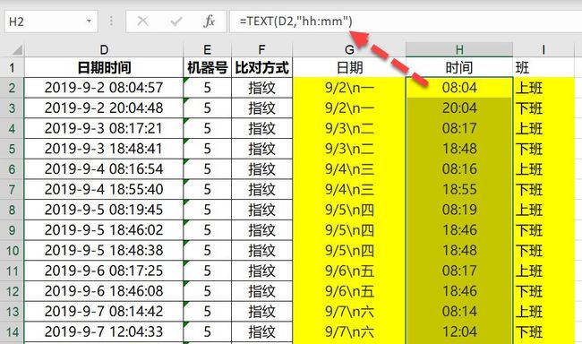Select cell 2019-9-3 08:17:21
582x344 pixels.
[104, 128]
